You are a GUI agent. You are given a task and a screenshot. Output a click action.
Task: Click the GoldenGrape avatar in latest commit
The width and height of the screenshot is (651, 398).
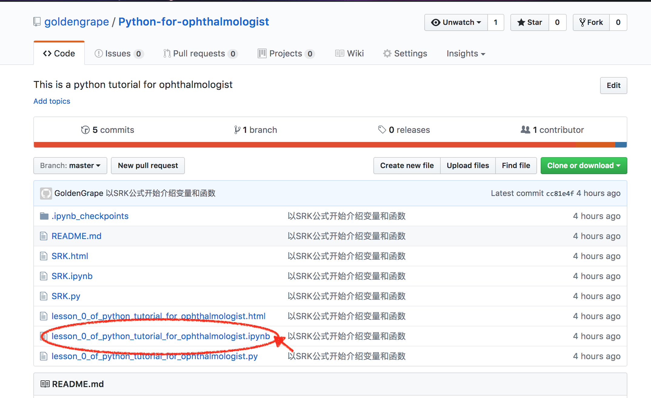[x=46, y=193]
